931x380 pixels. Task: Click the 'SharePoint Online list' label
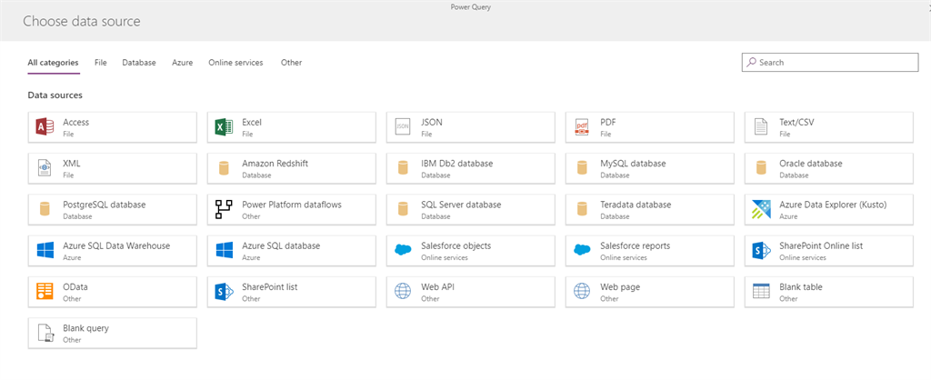pyautogui.click(x=821, y=245)
